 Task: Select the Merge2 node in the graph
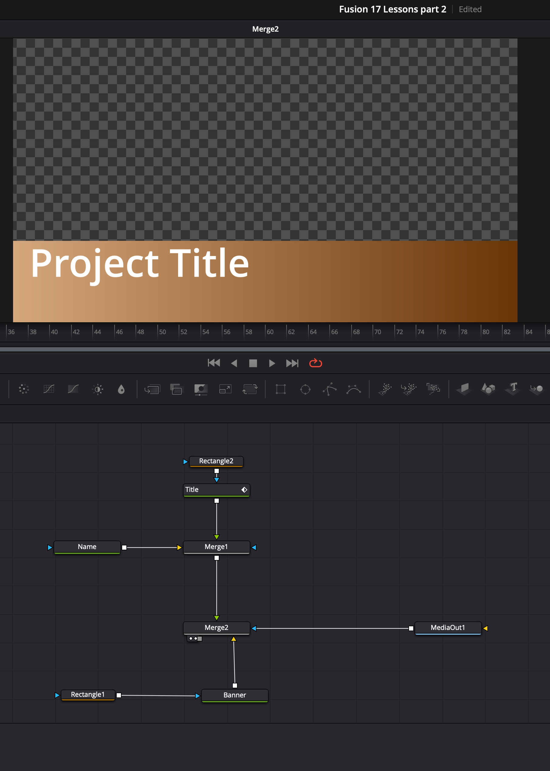click(216, 628)
